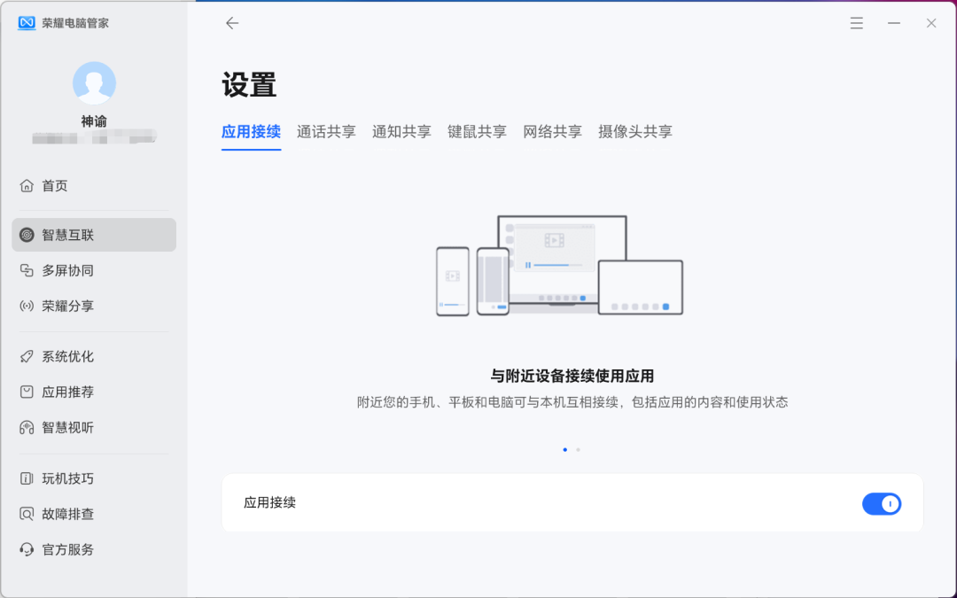The width and height of the screenshot is (957, 598).
Task: Open 系统优化 sidebar entry
Action: pos(94,356)
